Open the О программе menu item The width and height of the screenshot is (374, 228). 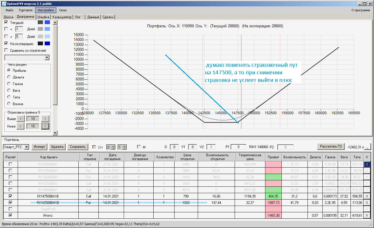[361, 10]
